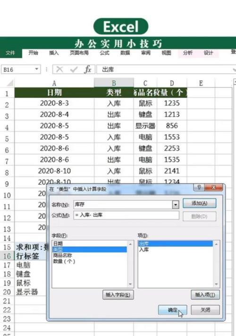
Task: Click cell containing 显示器 in column C
Action: [145, 126]
